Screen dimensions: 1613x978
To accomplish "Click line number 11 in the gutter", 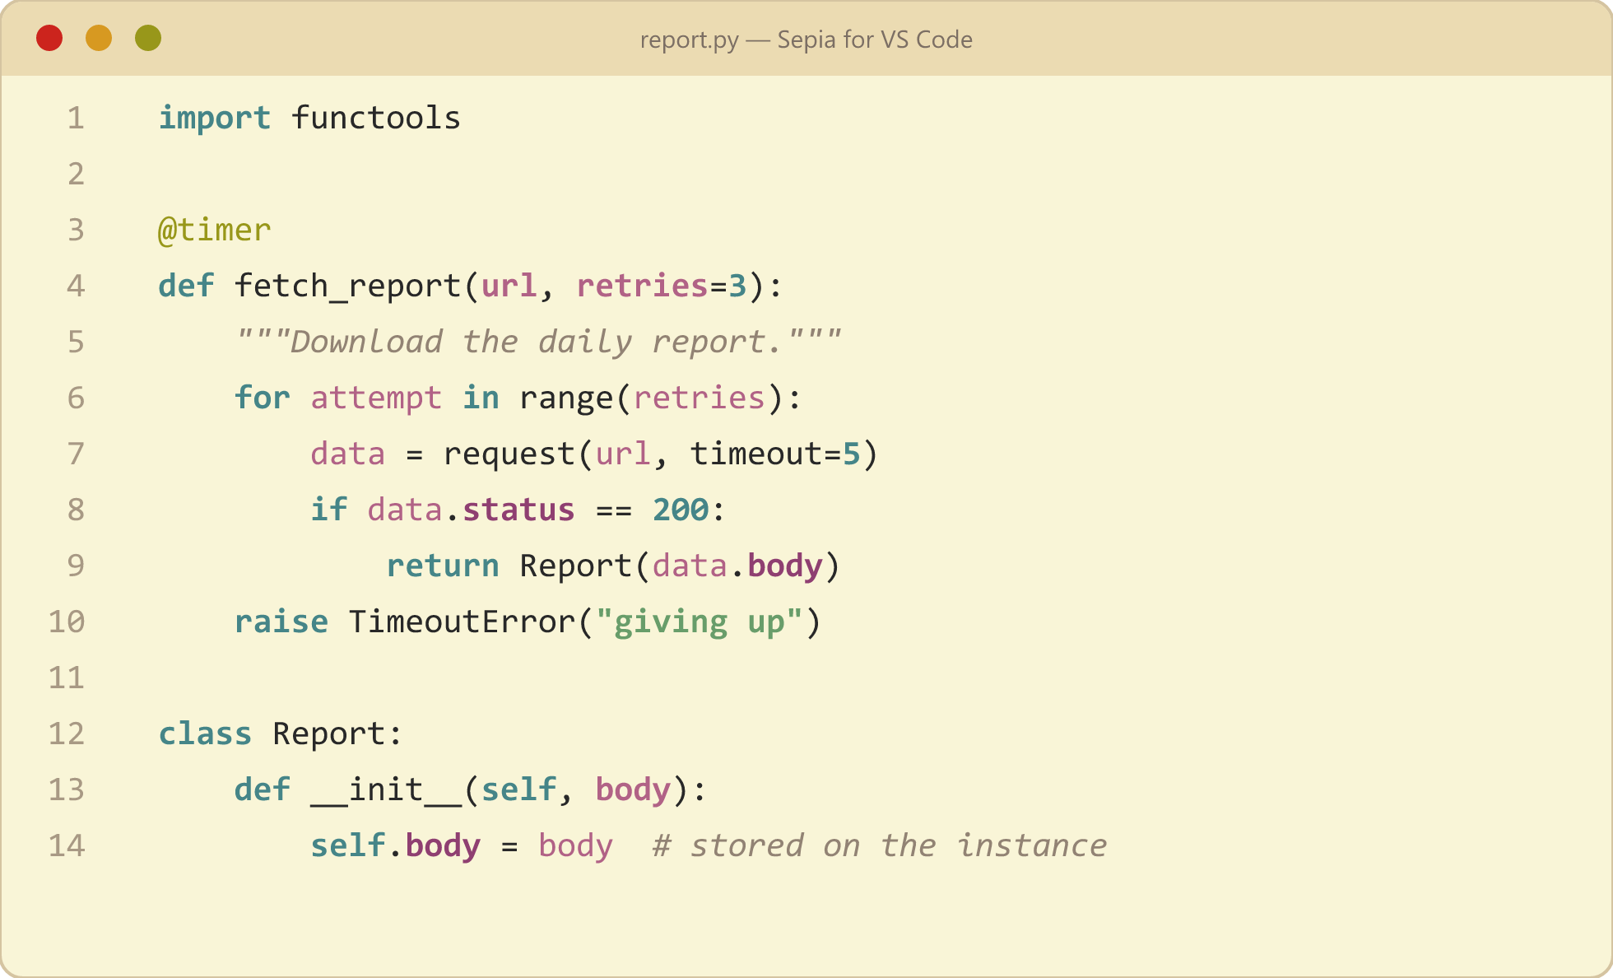I will (x=67, y=678).
